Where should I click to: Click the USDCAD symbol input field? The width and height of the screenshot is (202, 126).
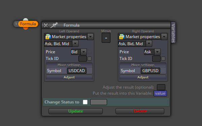pos(77,71)
